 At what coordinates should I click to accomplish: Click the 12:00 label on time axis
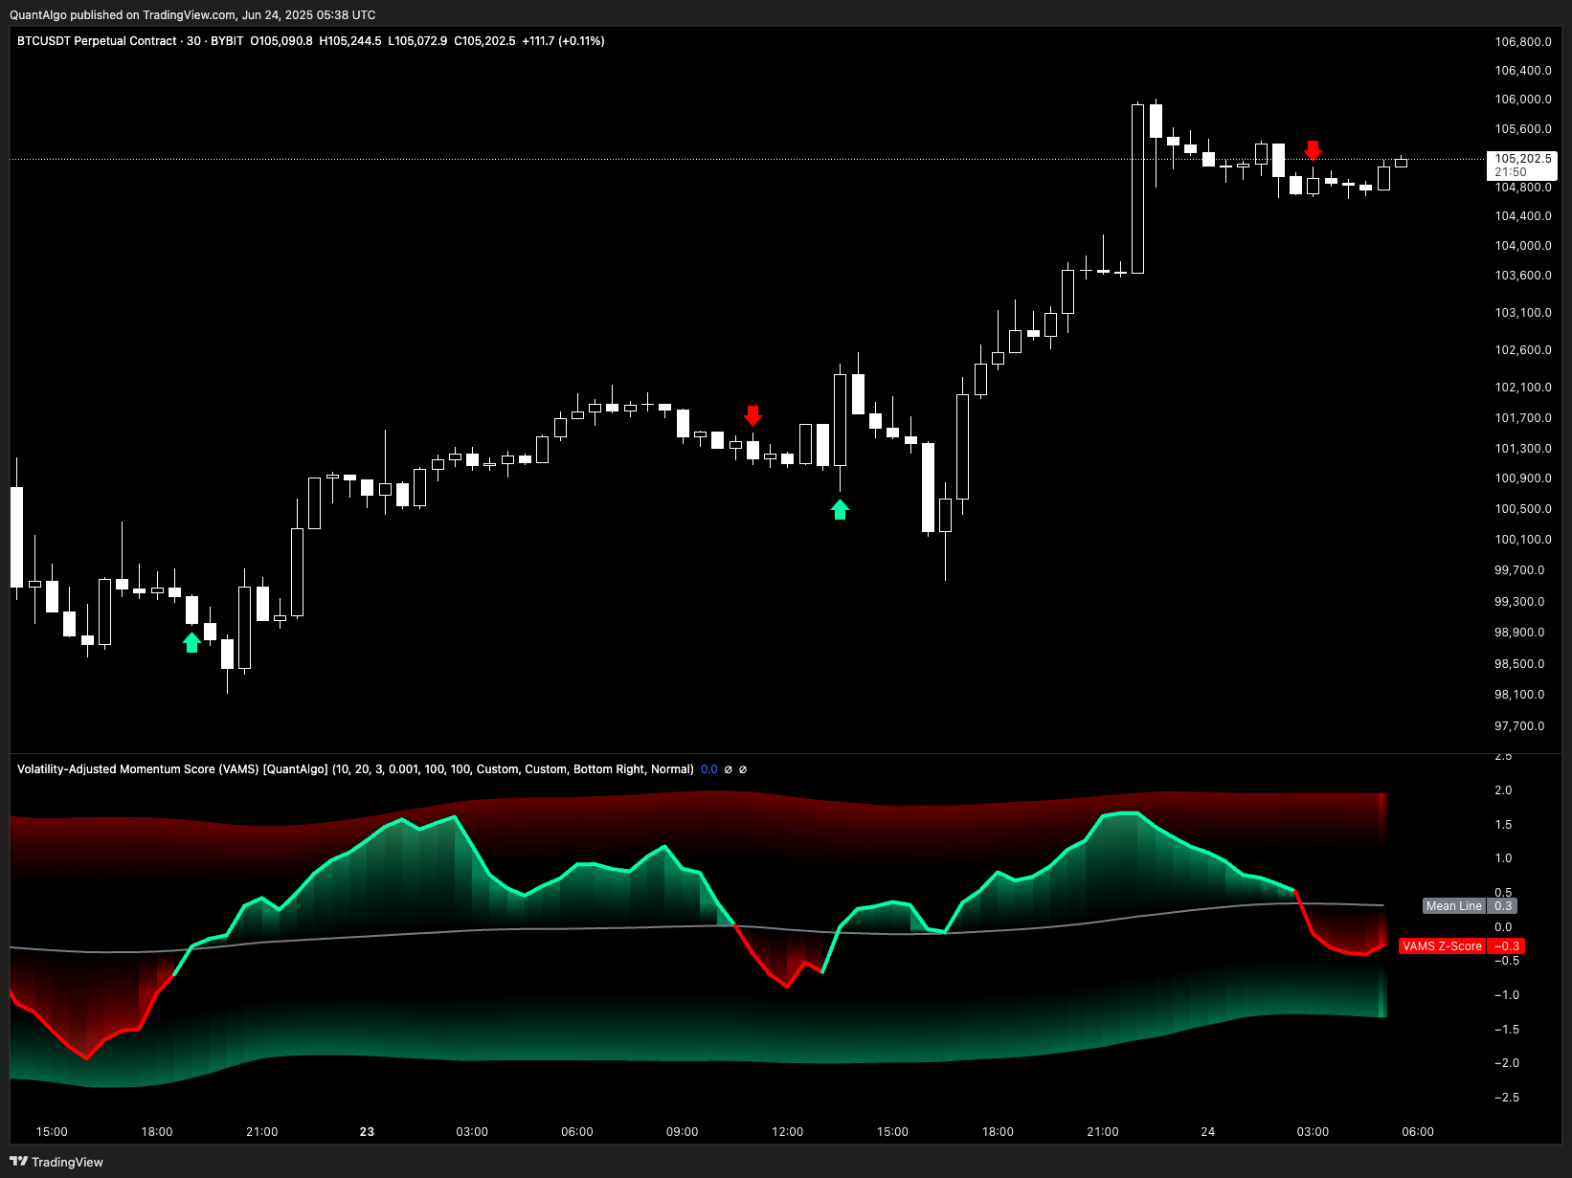tap(787, 1132)
